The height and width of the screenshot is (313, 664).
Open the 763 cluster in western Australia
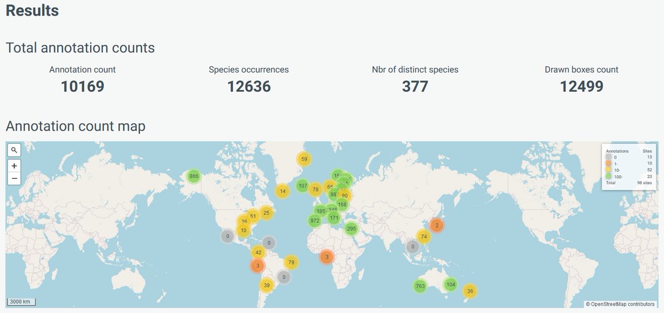tap(420, 286)
